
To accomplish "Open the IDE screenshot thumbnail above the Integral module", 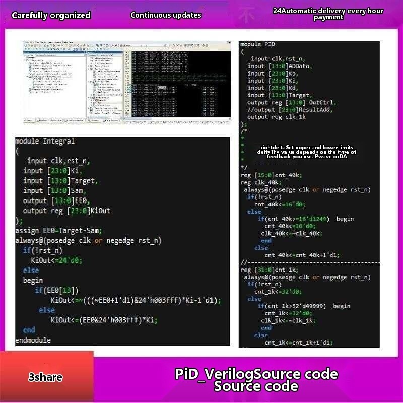I will 127,82.
